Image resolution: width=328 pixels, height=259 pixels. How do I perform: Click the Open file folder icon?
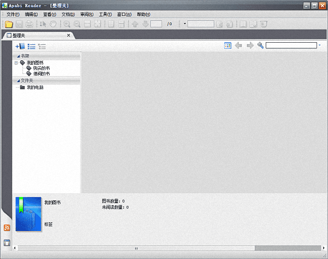click(8, 24)
